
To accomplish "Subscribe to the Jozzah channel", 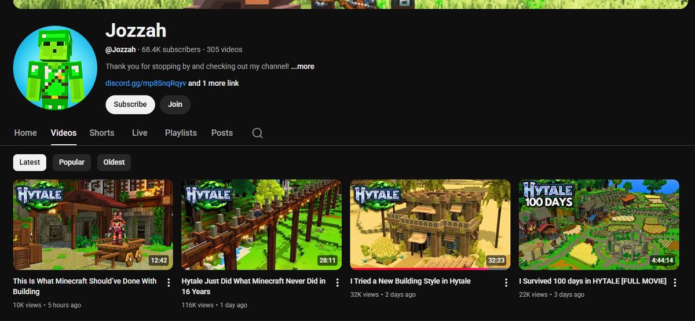I will pyautogui.click(x=130, y=104).
